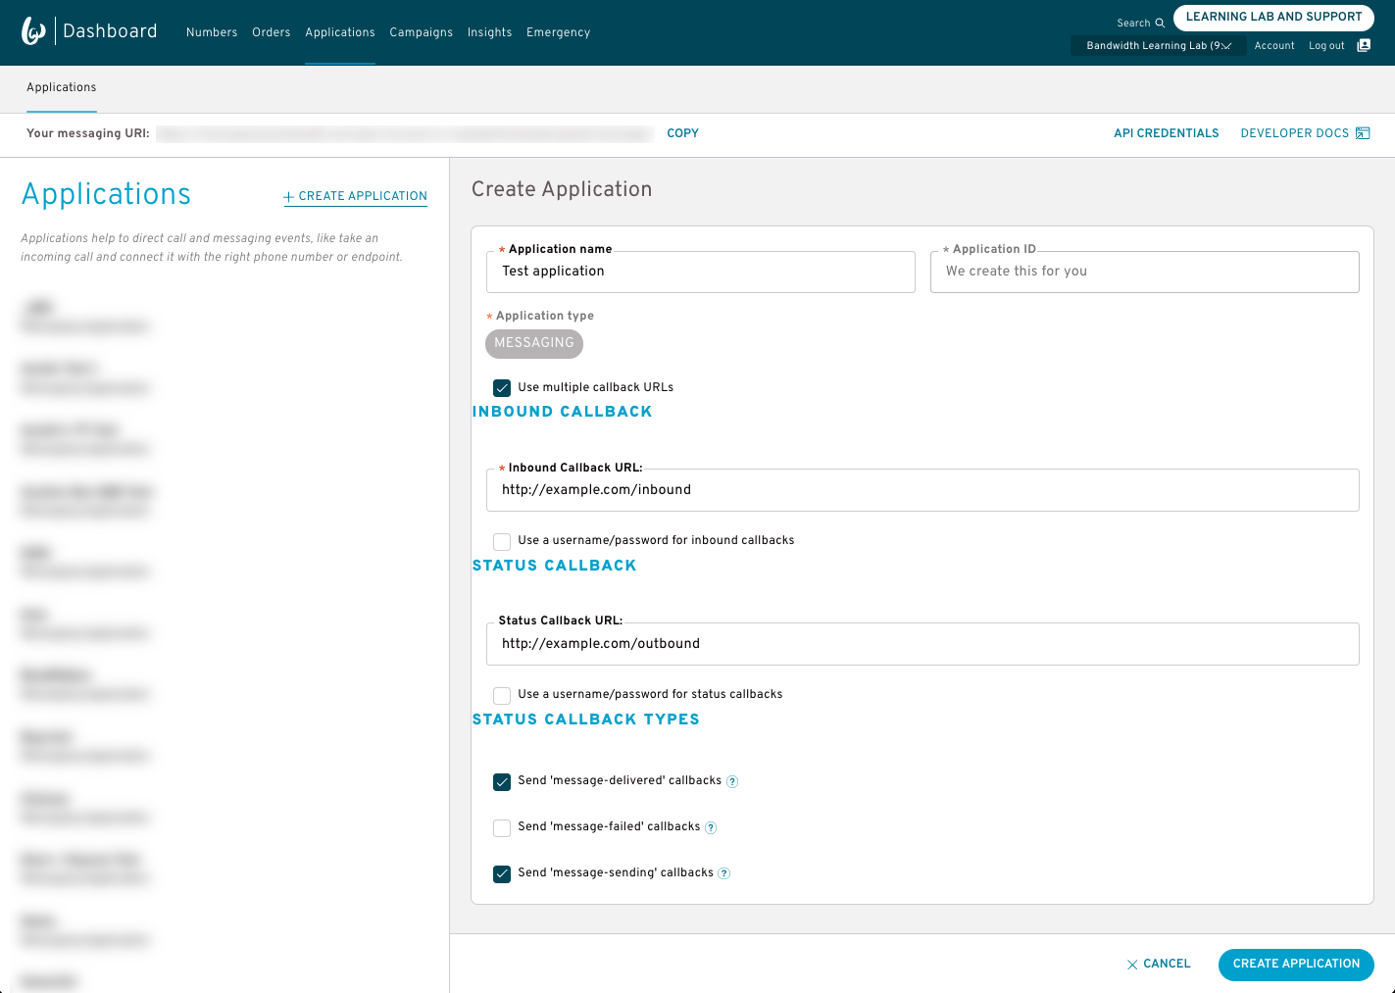Enable username/password for inbound callbacks

click(x=502, y=541)
